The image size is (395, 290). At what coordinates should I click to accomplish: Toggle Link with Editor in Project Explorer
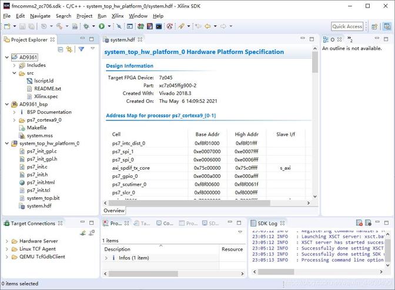(x=69, y=49)
